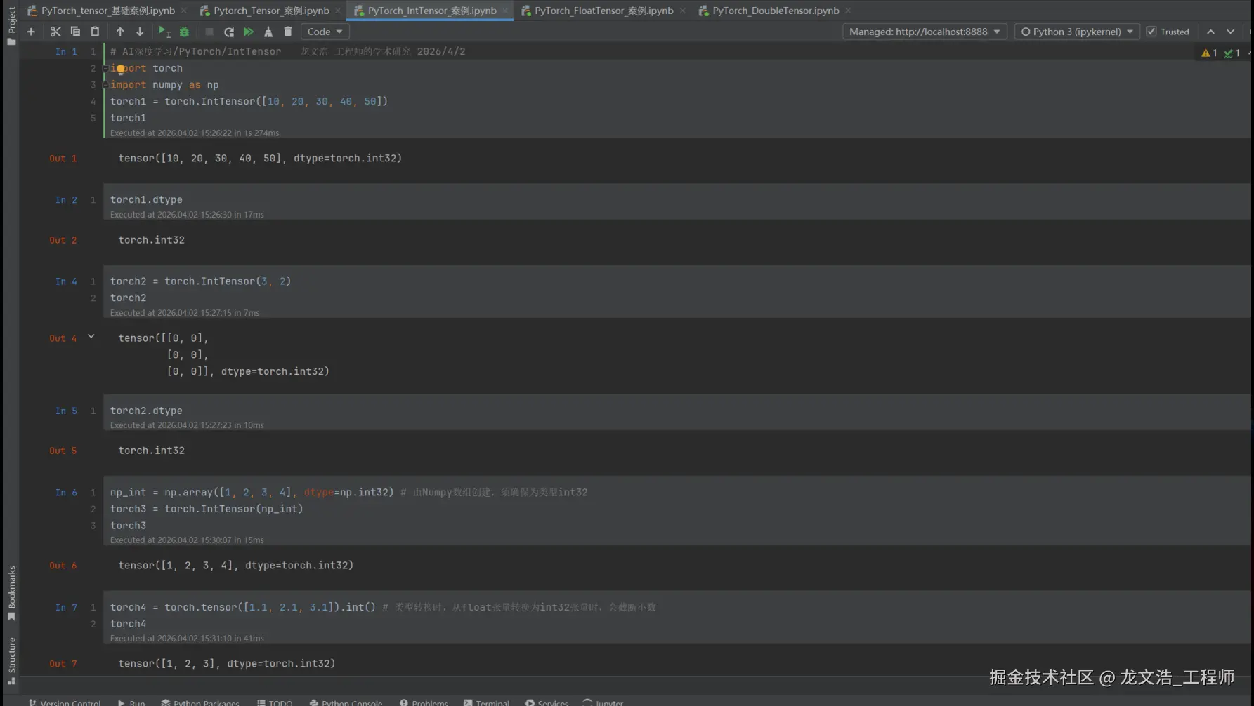Open the Project tool window
Screen dimensions: 1254x706
pos(11,25)
